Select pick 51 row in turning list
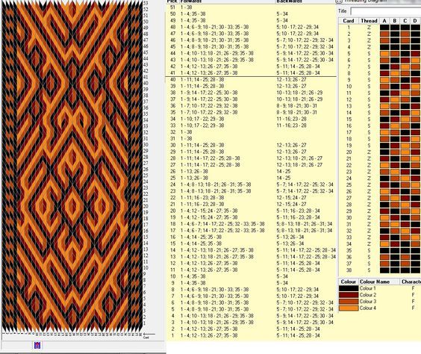This screenshot has width=421, height=354. click(x=251, y=7)
